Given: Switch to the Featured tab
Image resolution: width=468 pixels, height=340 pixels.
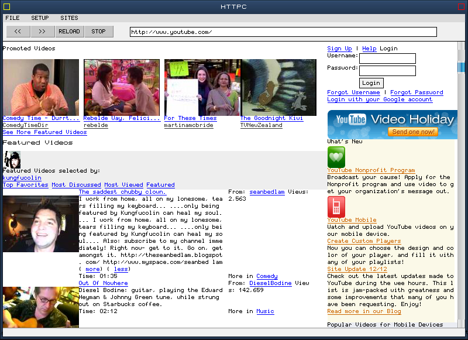Looking at the screenshot, I should click(x=160, y=185).
